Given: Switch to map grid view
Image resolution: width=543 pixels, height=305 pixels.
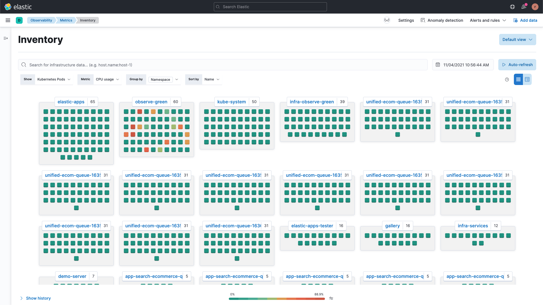Looking at the screenshot, I should pyautogui.click(x=518, y=80).
